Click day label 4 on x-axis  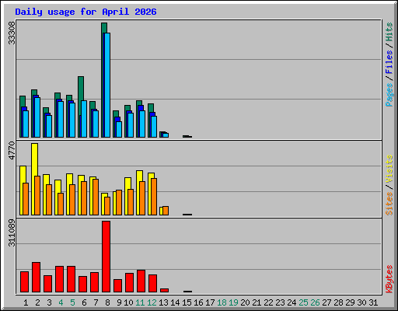tap(61, 302)
